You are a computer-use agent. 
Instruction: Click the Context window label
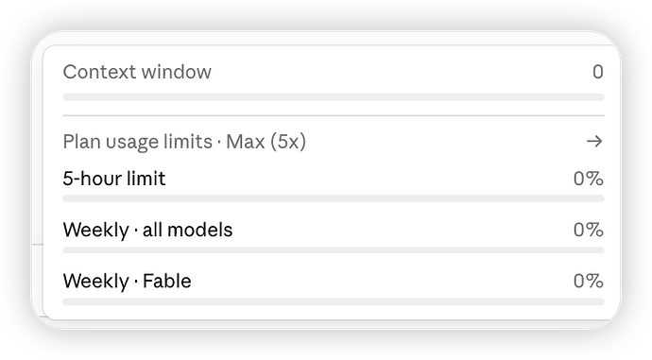pyautogui.click(x=137, y=72)
